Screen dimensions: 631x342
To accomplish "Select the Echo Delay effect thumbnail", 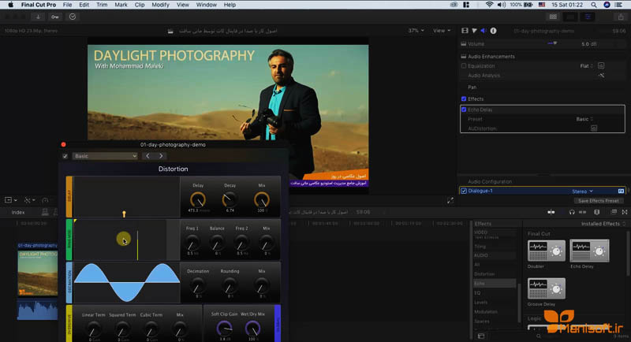I will 589,251.
